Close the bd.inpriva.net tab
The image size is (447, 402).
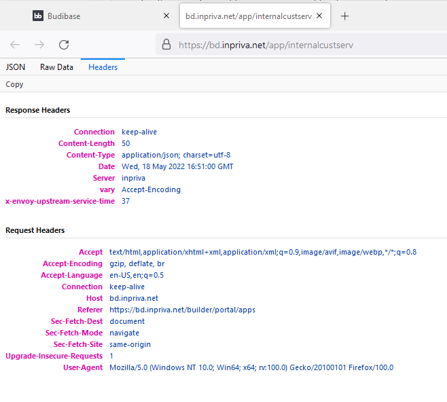[319, 16]
